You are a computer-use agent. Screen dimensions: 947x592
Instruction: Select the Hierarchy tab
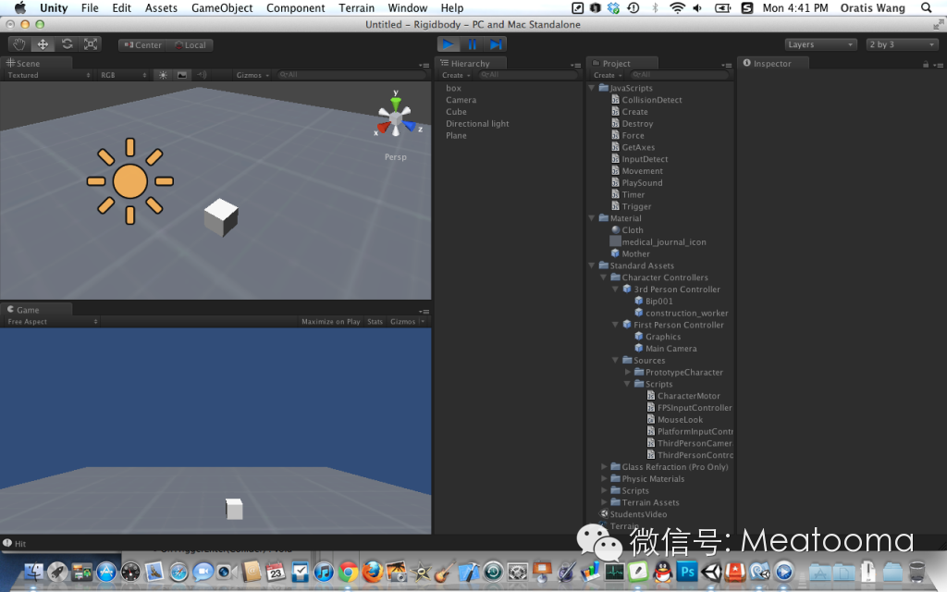point(471,63)
